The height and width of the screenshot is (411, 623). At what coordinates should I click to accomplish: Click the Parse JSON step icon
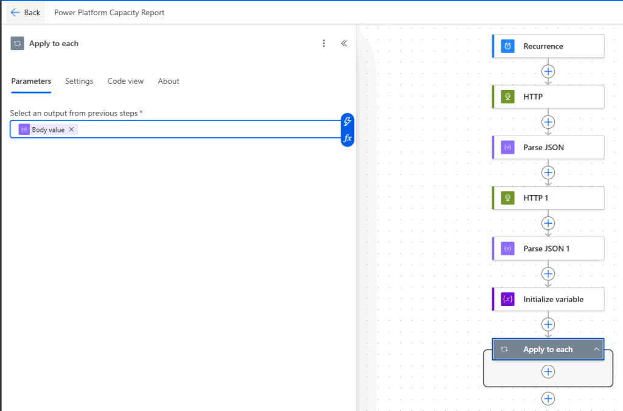click(x=507, y=147)
